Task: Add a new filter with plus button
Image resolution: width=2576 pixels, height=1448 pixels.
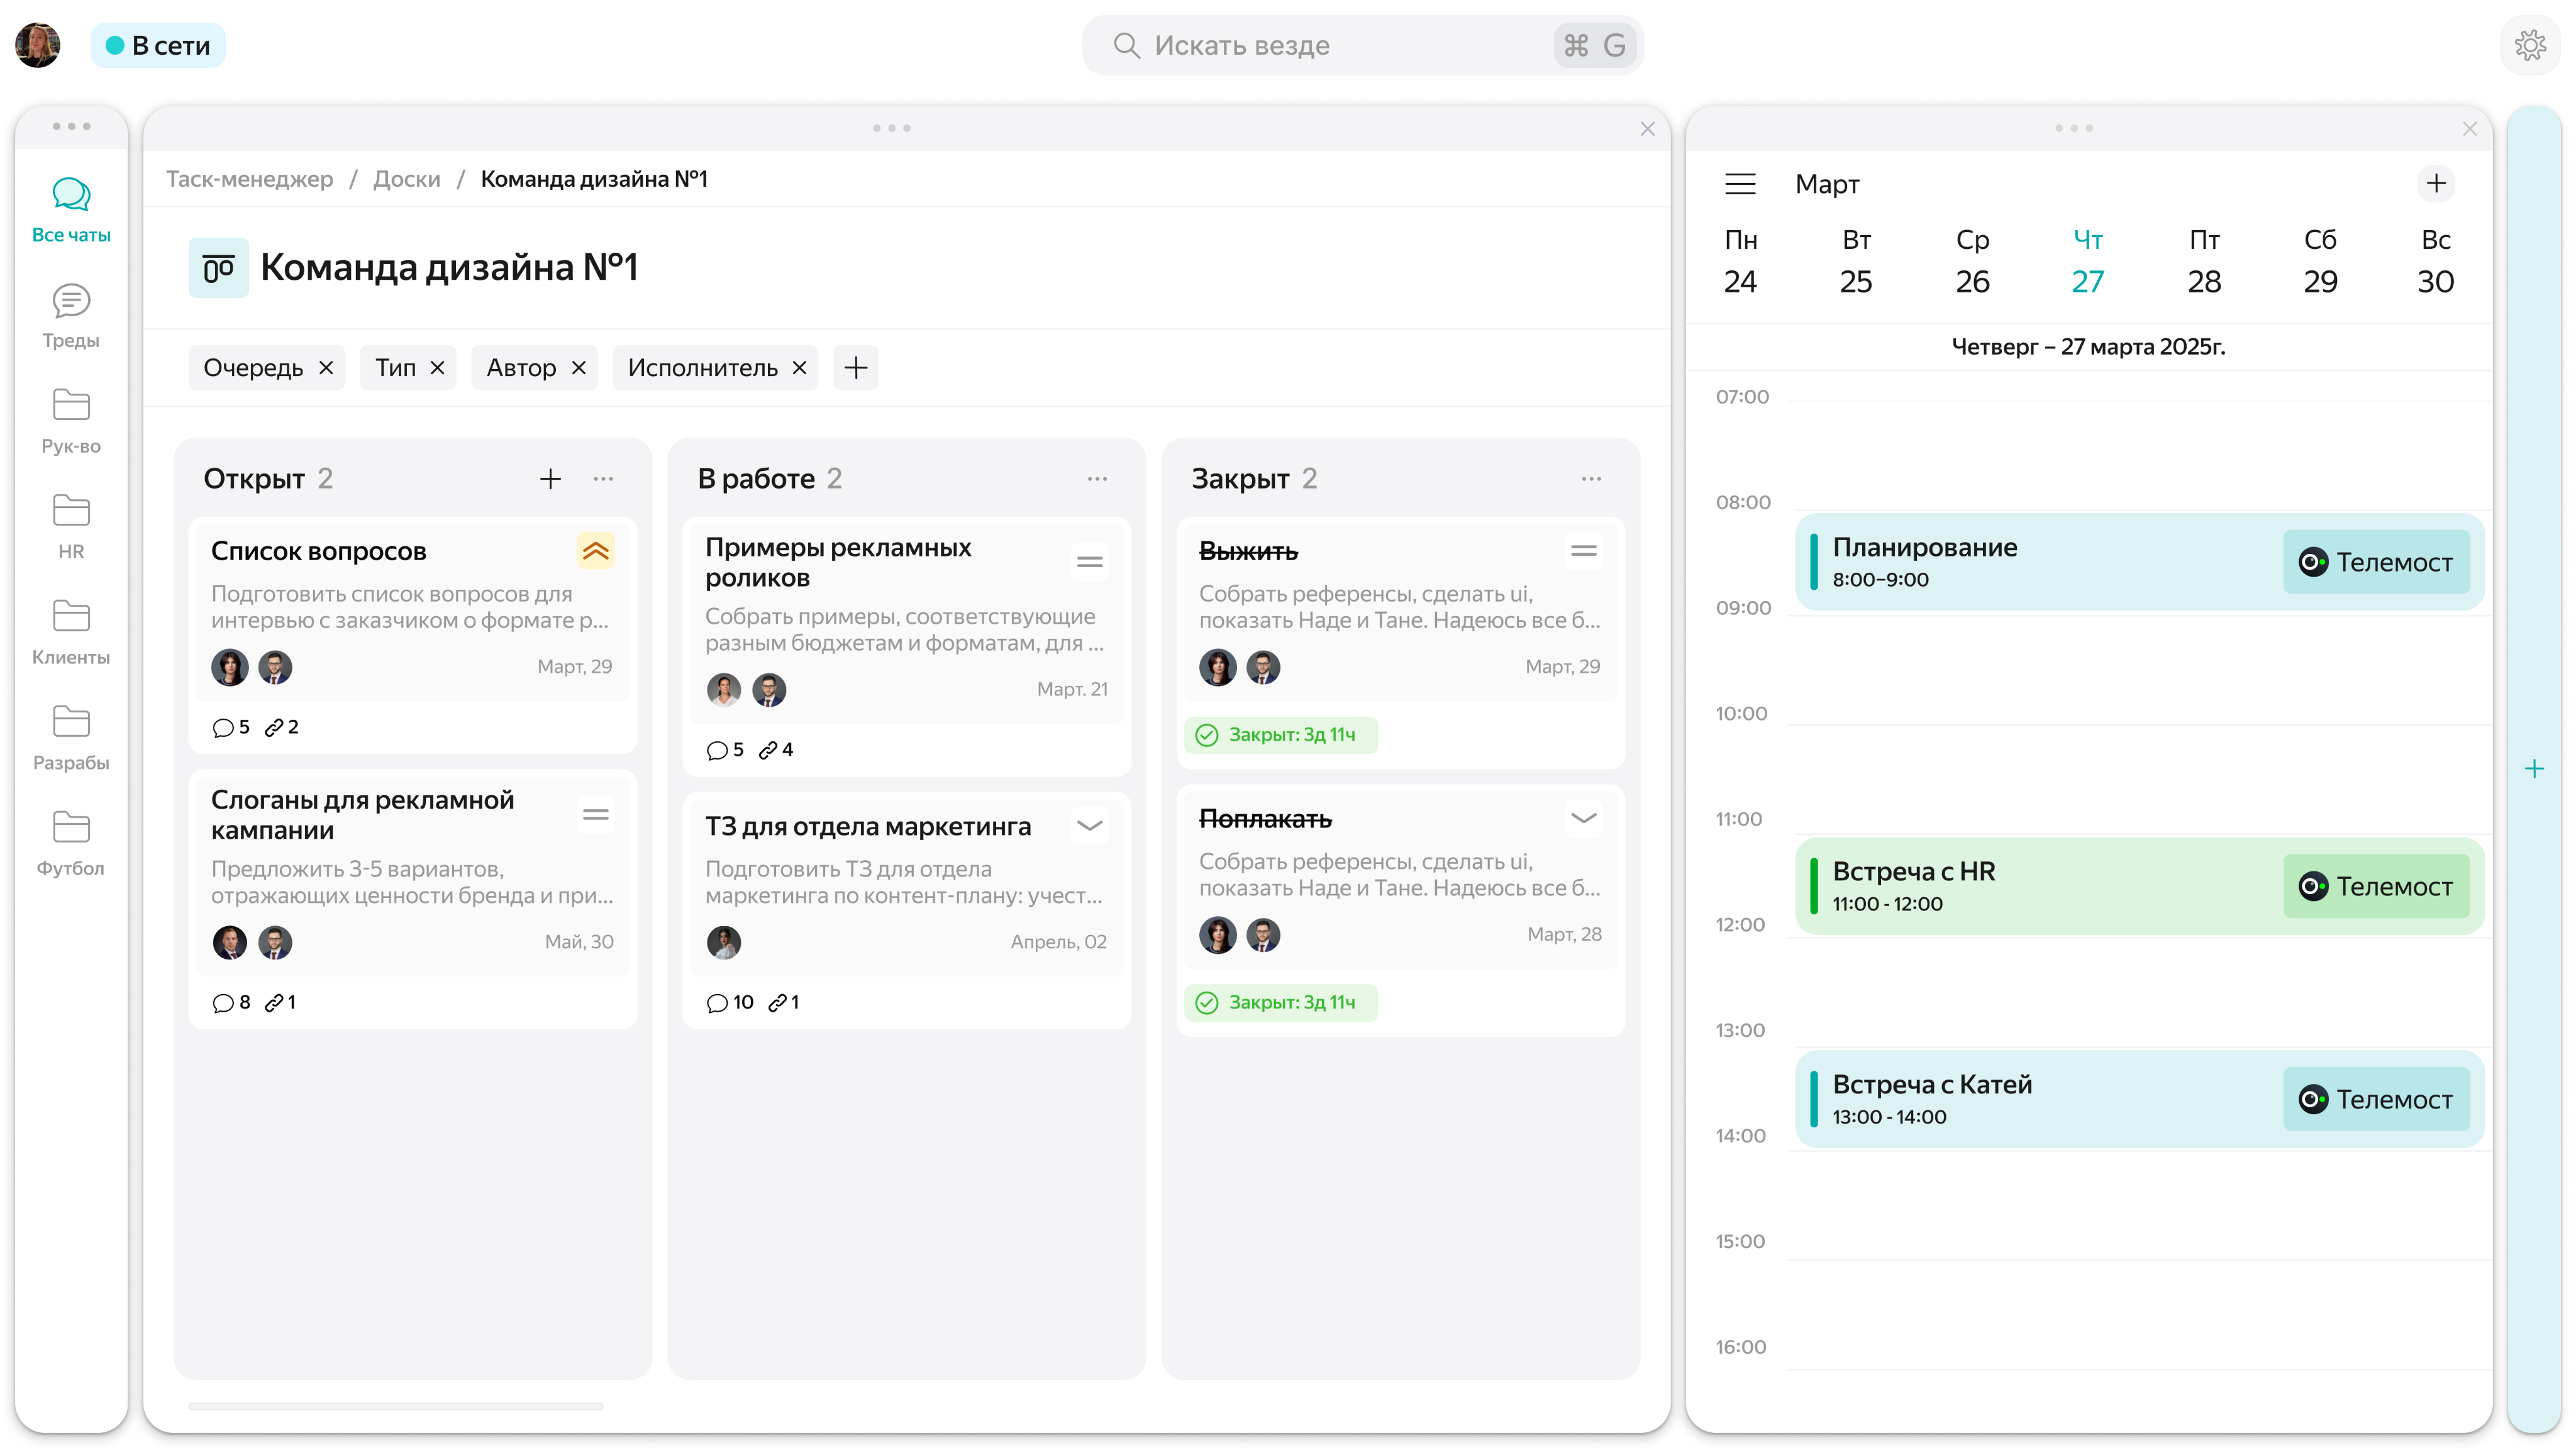Action: click(x=855, y=368)
